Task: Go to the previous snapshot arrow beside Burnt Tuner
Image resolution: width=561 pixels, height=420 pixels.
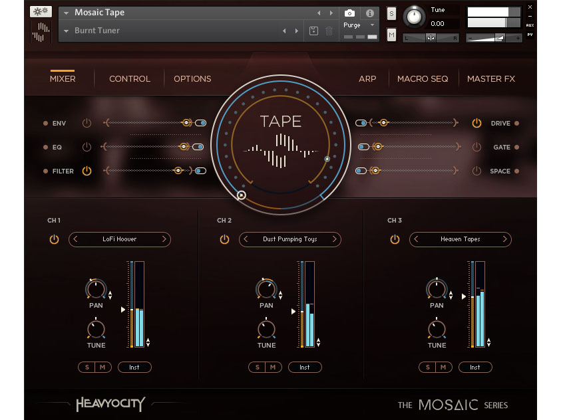Action: point(284,31)
